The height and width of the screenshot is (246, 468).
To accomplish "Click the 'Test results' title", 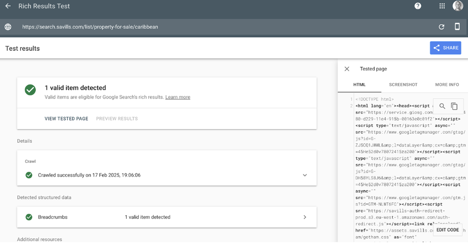I will pyautogui.click(x=22, y=48).
